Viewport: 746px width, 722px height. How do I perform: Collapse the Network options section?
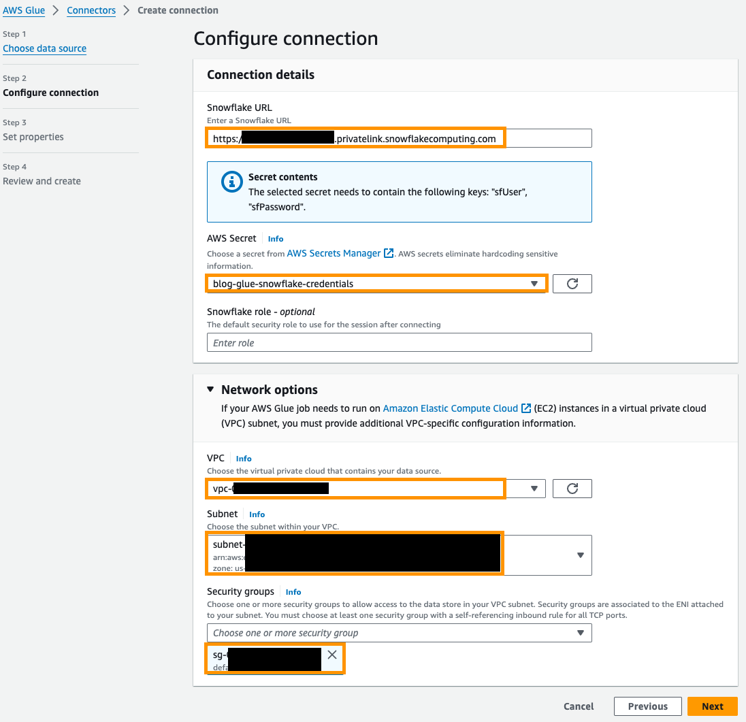[210, 389]
